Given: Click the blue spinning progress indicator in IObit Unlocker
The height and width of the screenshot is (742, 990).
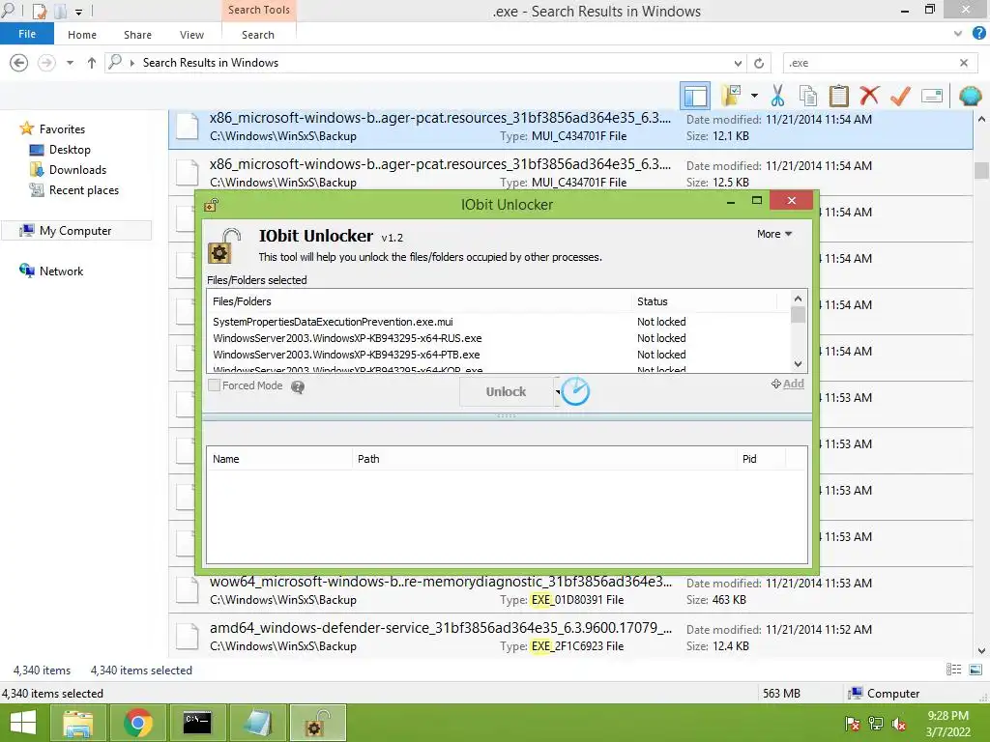Looking at the screenshot, I should click(x=575, y=391).
